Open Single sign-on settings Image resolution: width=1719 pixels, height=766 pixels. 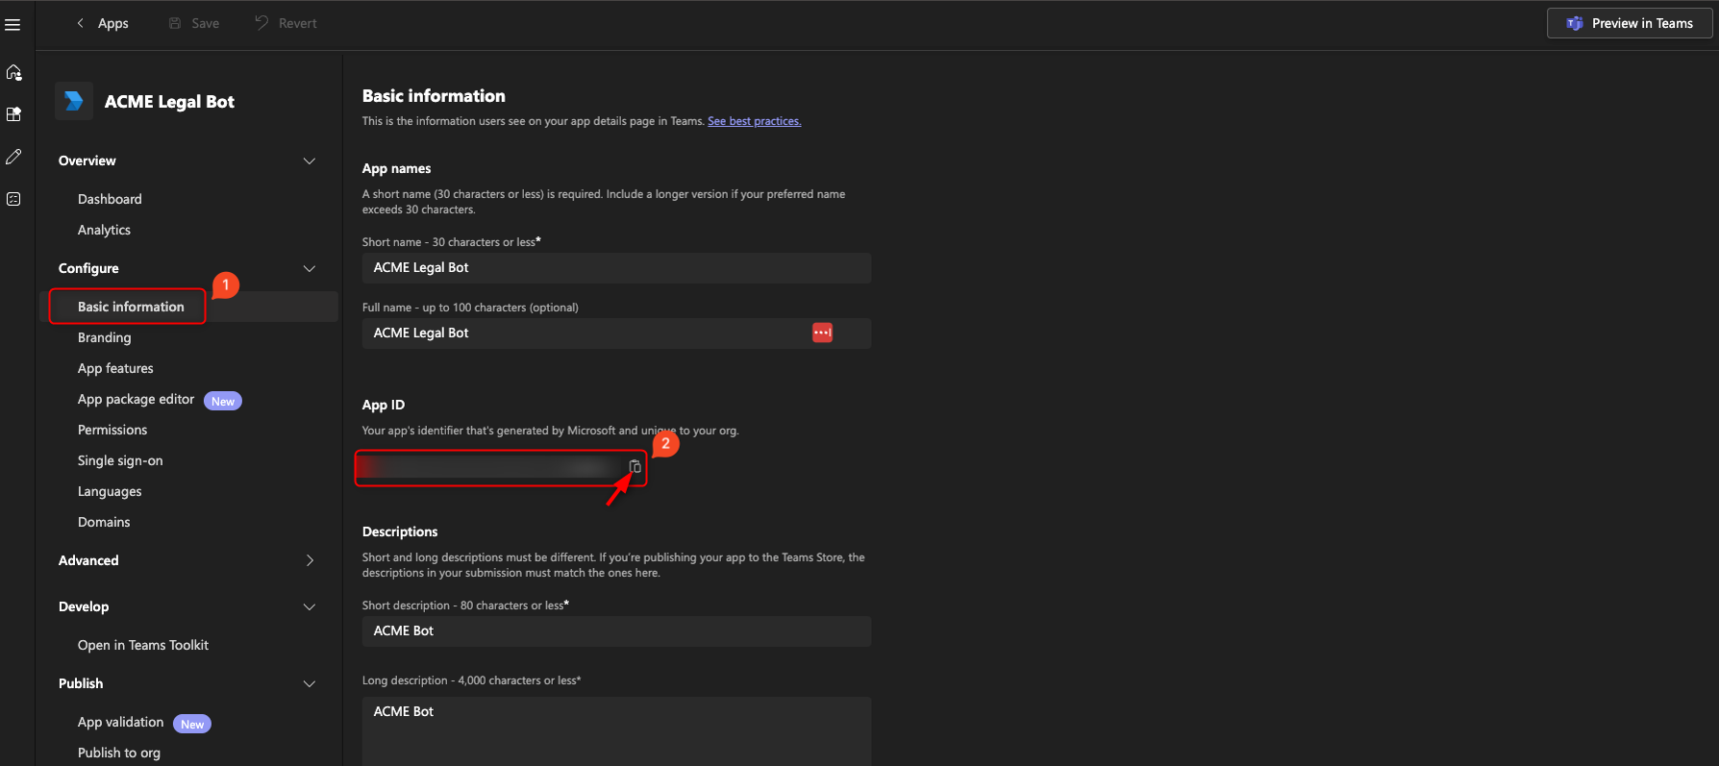point(120,460)
